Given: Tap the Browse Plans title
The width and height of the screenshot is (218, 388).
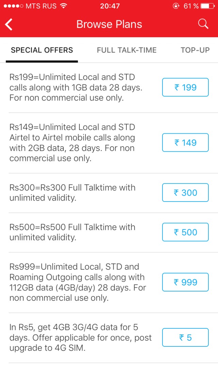Looking at the screenshot, I should 109,24.
